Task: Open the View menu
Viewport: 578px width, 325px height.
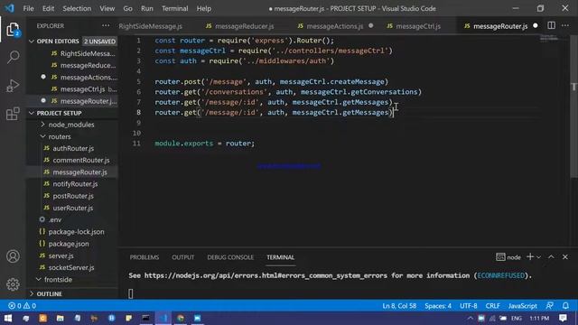Action: (x=107, y=8)
